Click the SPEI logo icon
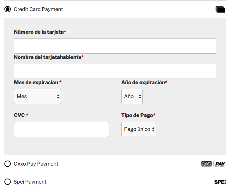 click(x=220, y=182)
